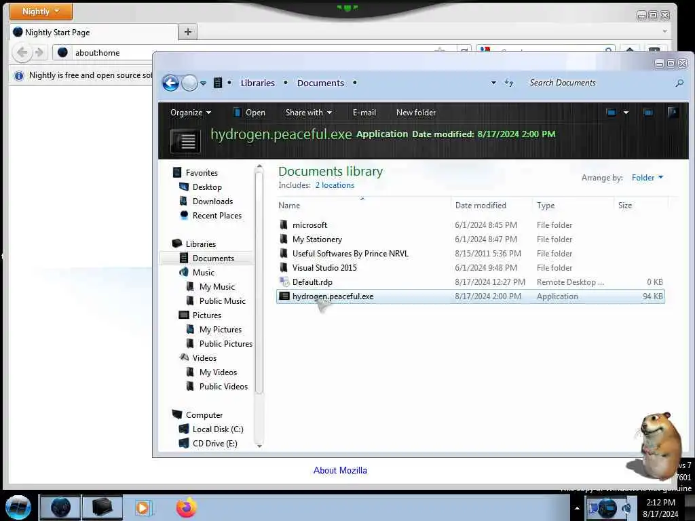
Task: Open the Share with menu
Action: (309, 113)
